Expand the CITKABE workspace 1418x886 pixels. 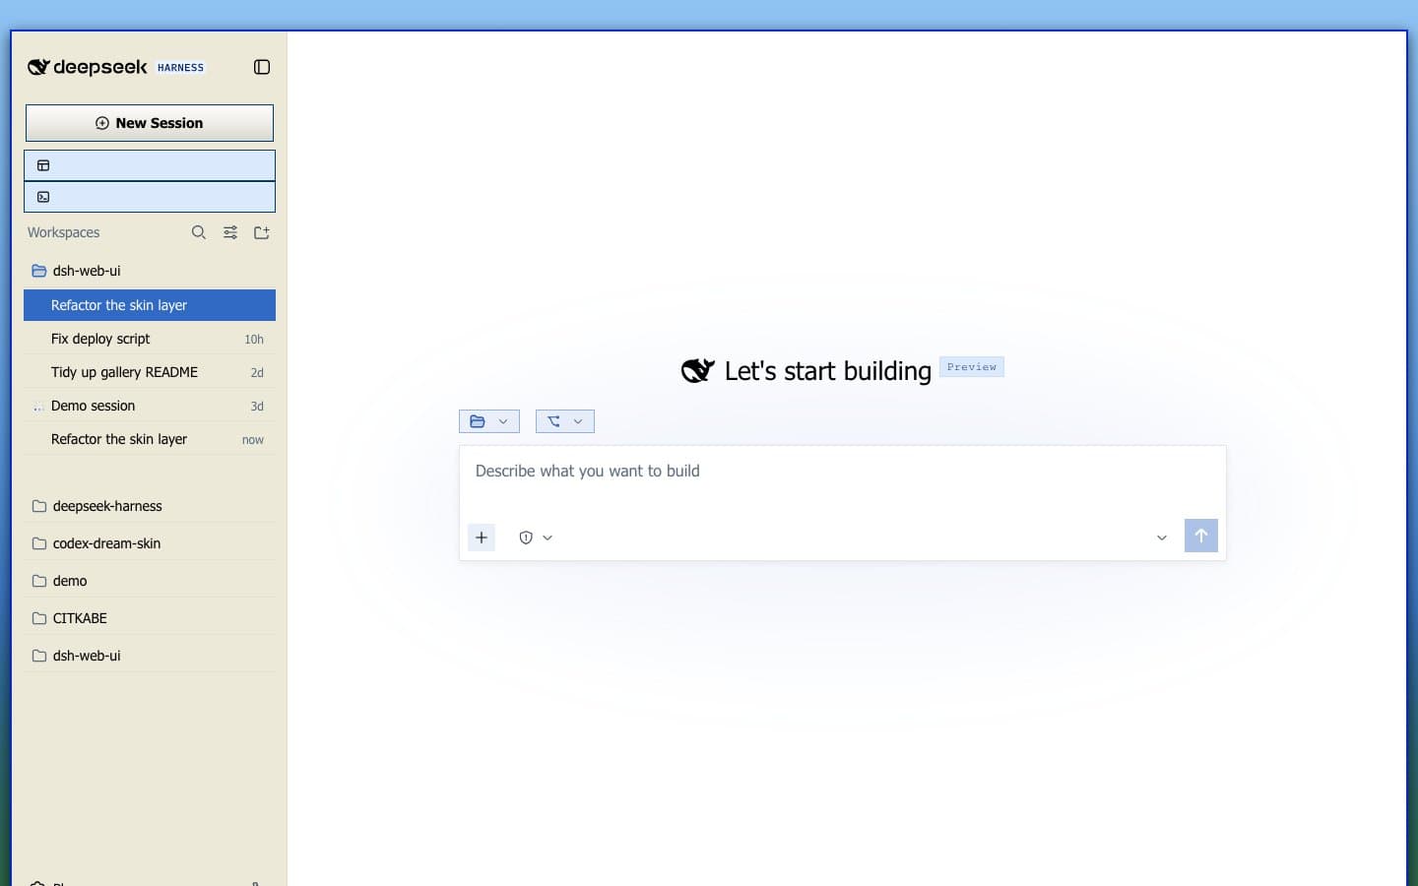click(x=150, y=618)
